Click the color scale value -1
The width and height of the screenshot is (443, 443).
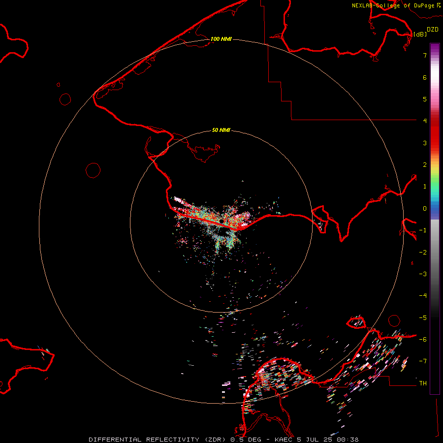(x=423, y=230)
